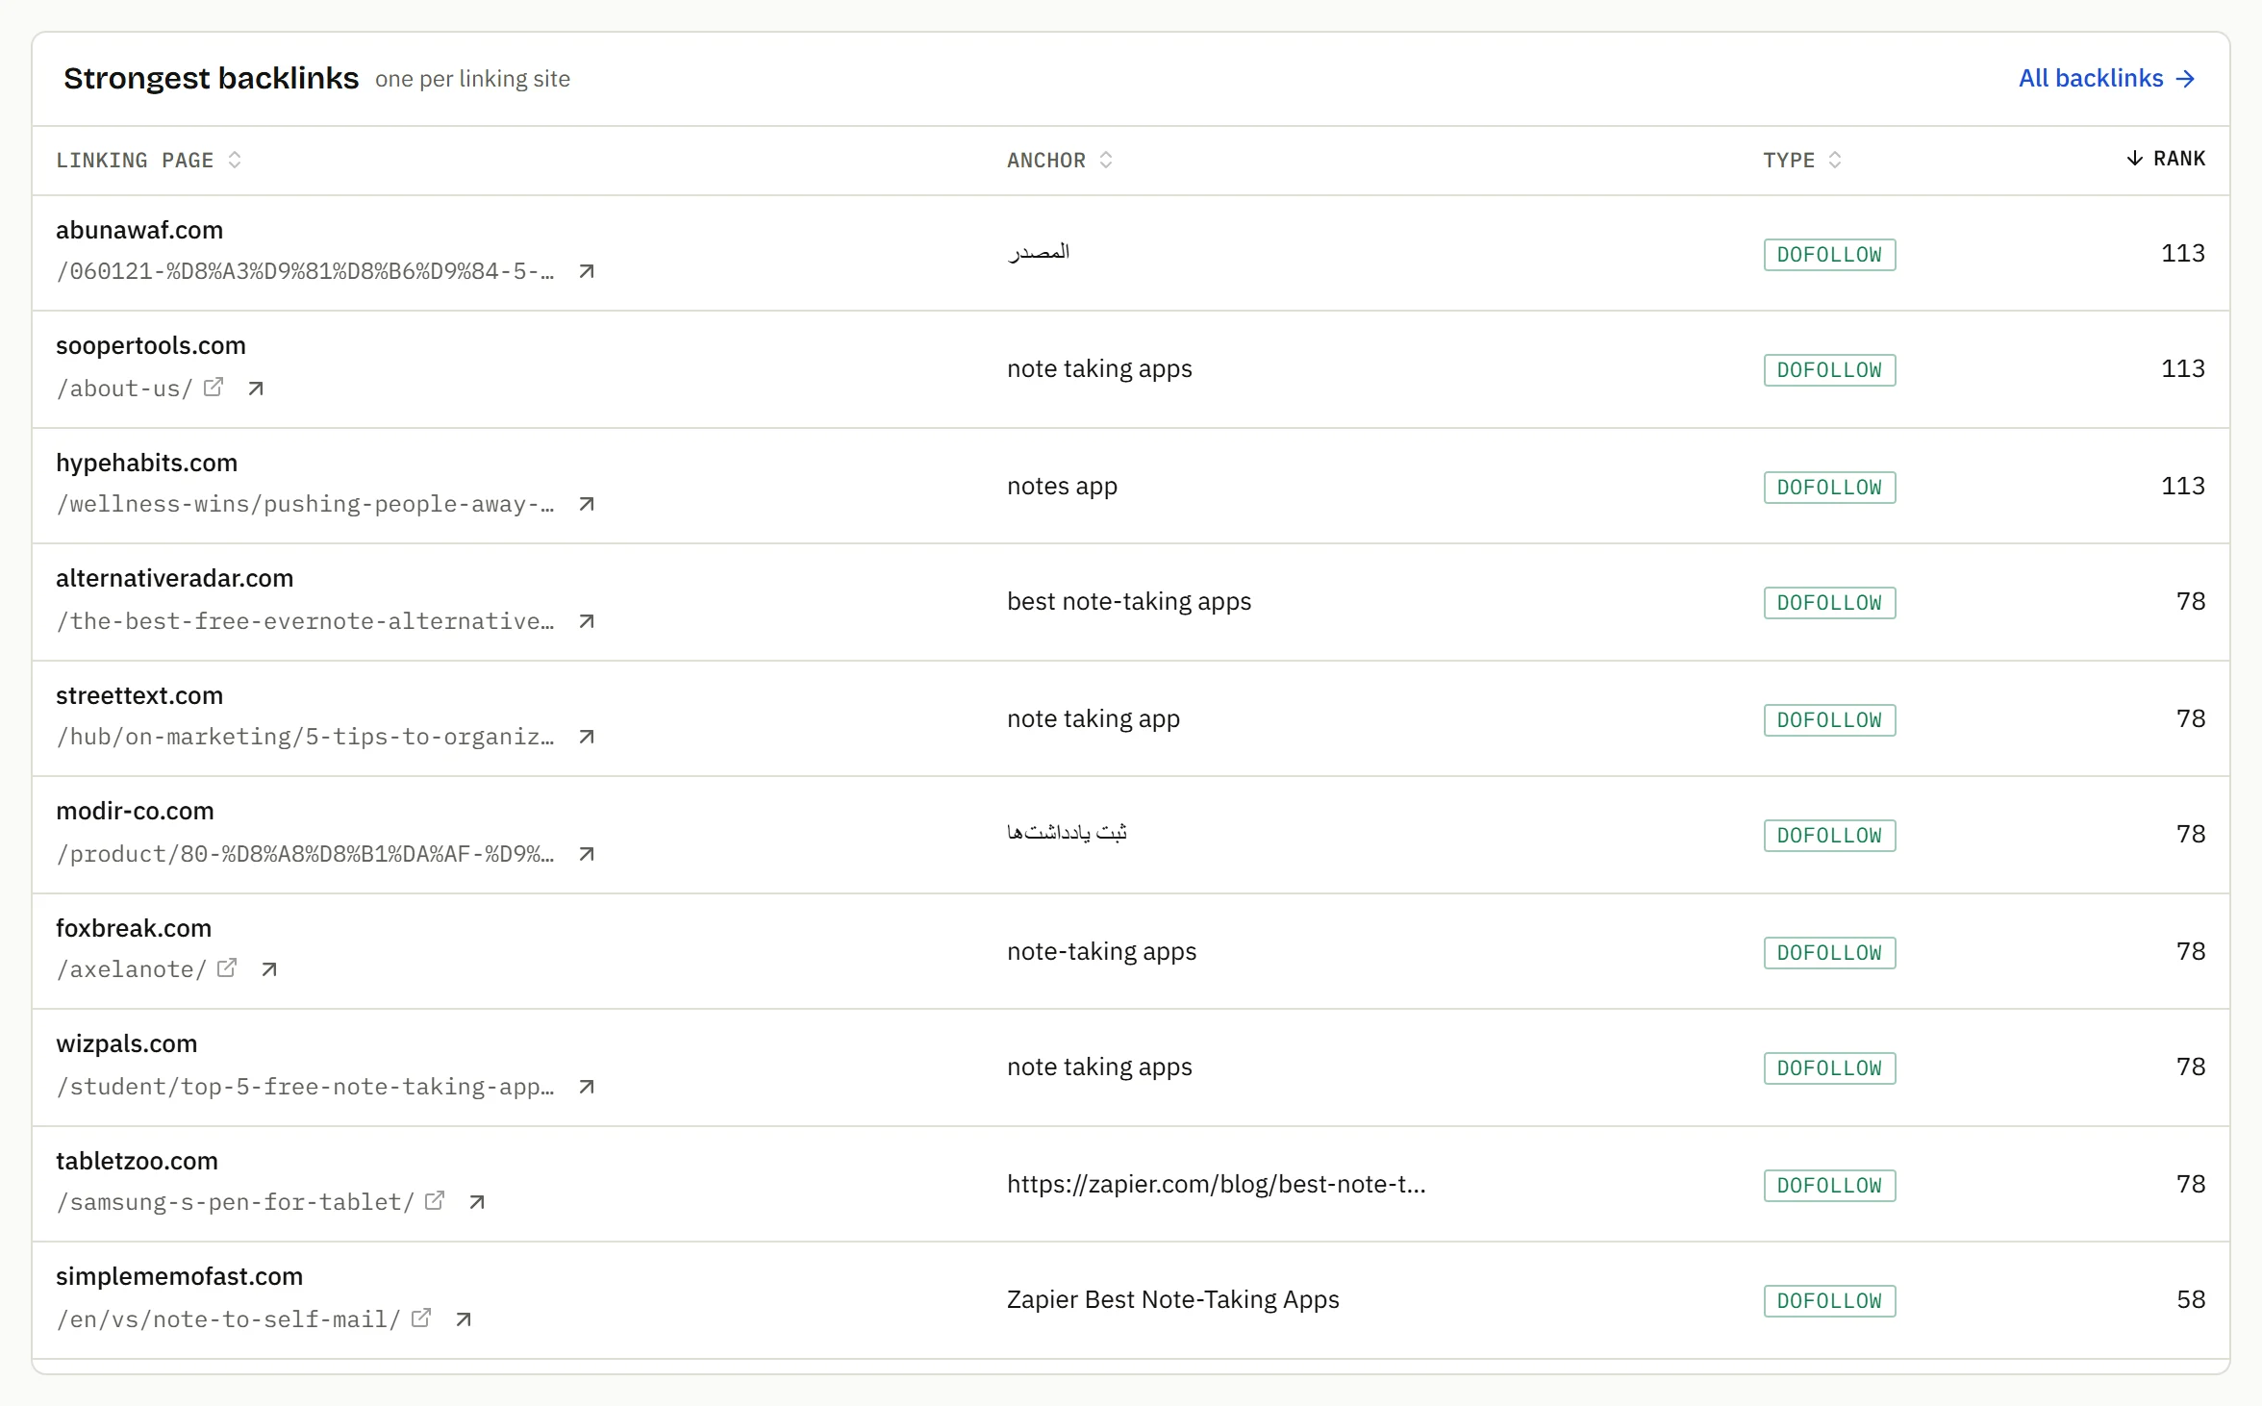
Task: Select soopertools.com domain
Action: pos(151,345)
